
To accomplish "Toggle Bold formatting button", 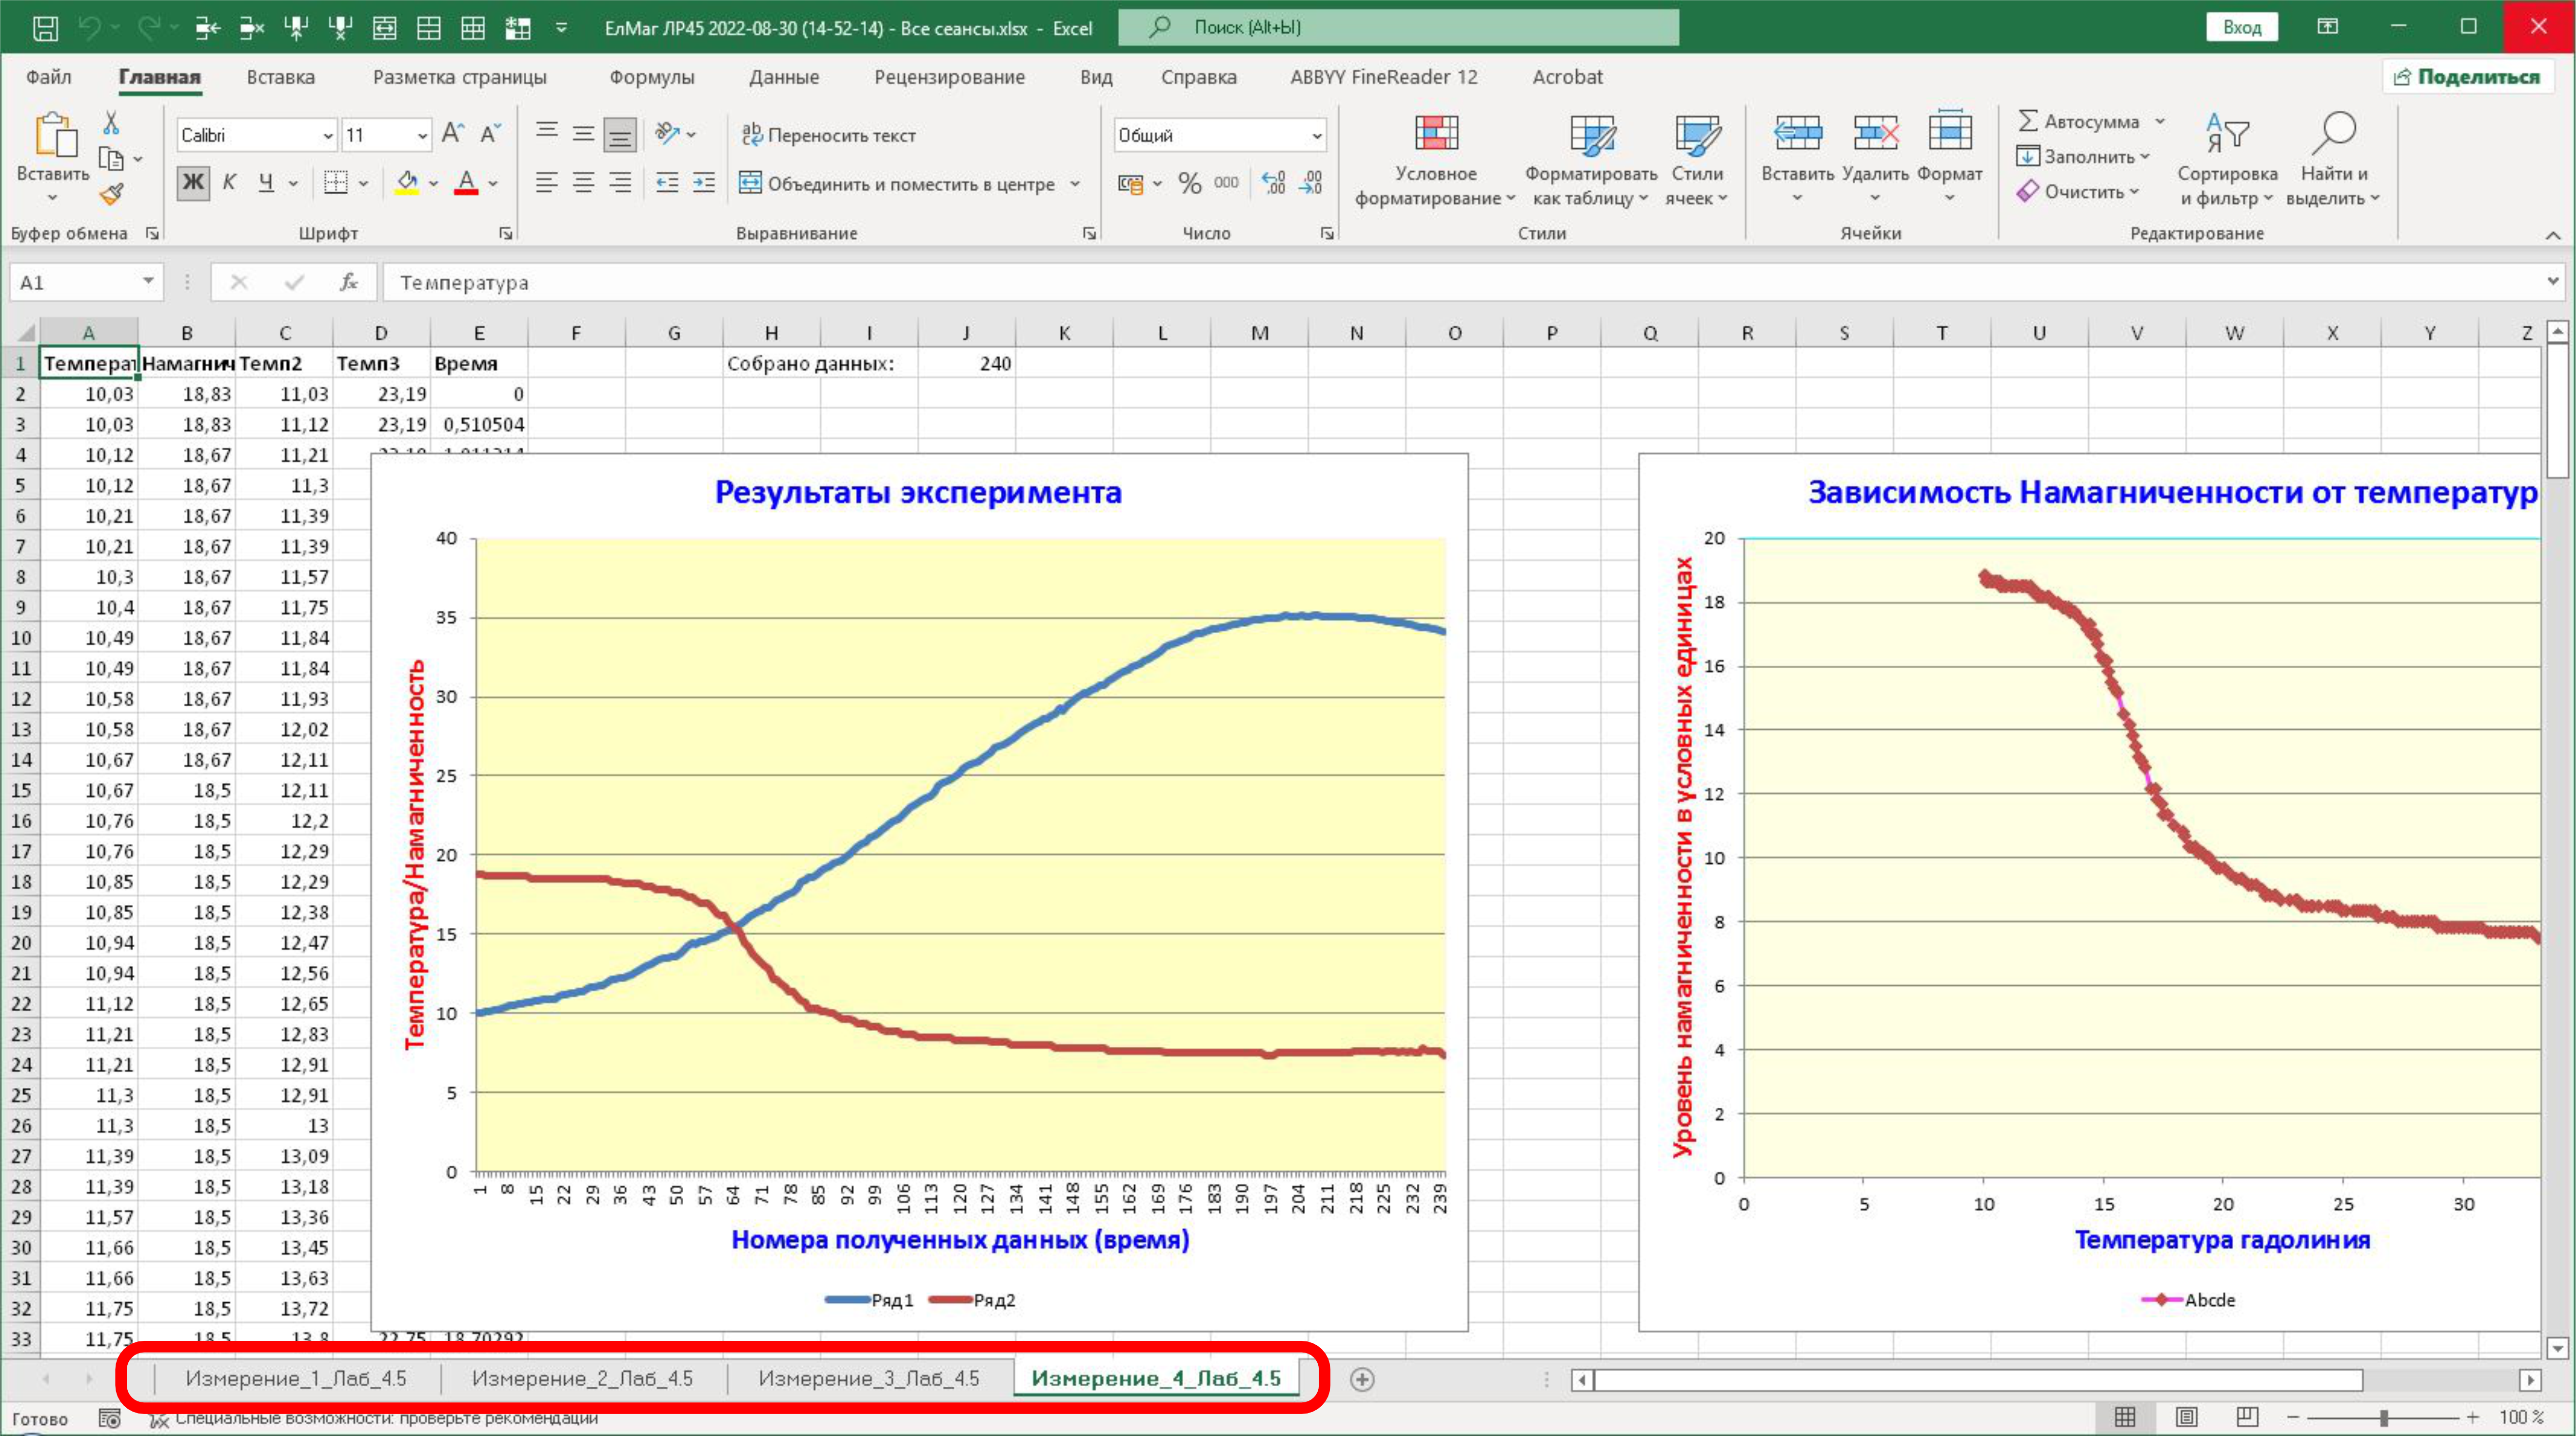I will pos(192,183).
